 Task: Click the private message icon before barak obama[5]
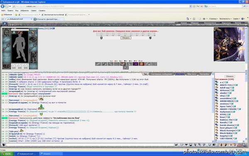pos(217,125)
